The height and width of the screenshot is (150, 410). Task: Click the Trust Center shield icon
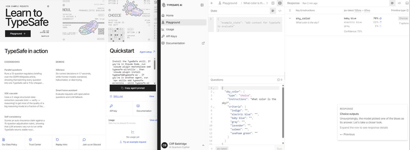30,139
